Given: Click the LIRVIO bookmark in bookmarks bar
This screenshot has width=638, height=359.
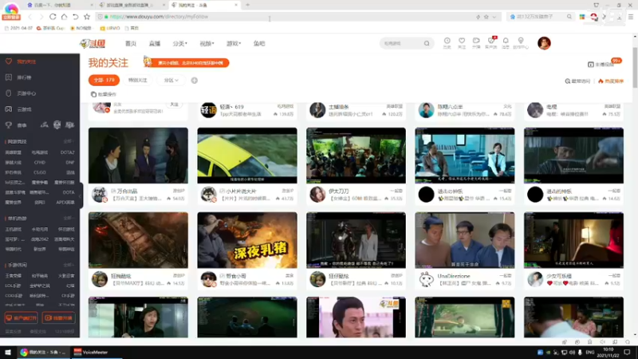Looking at the screenshot, I should (x=110, y=28).
